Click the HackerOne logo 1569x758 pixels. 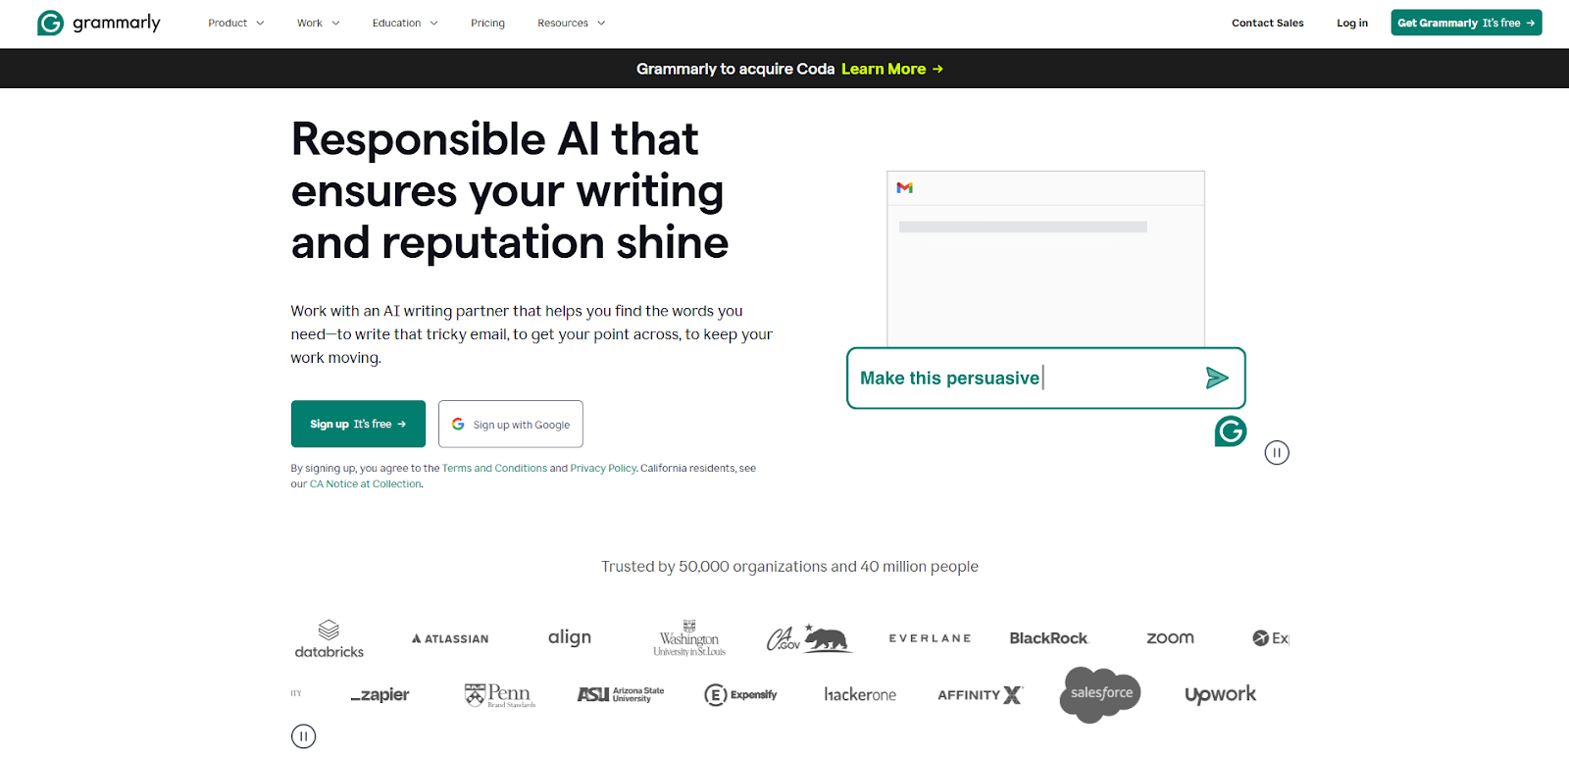tap(860, 694)
